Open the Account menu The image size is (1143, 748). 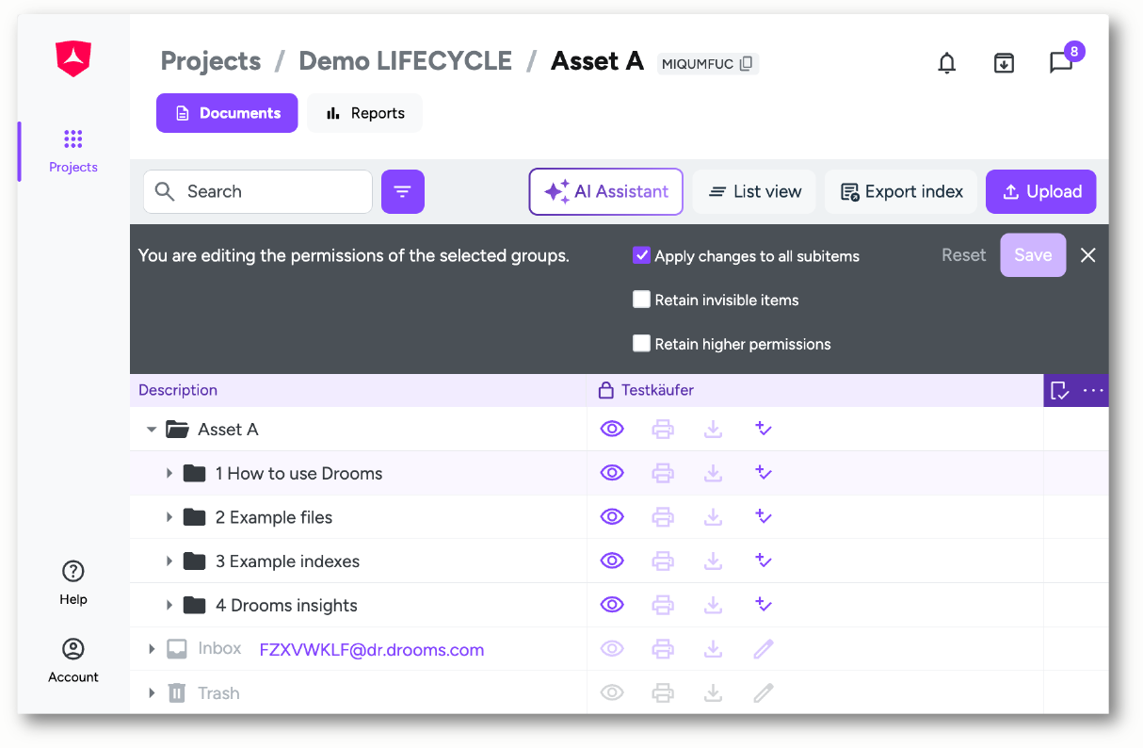[72, 660]
